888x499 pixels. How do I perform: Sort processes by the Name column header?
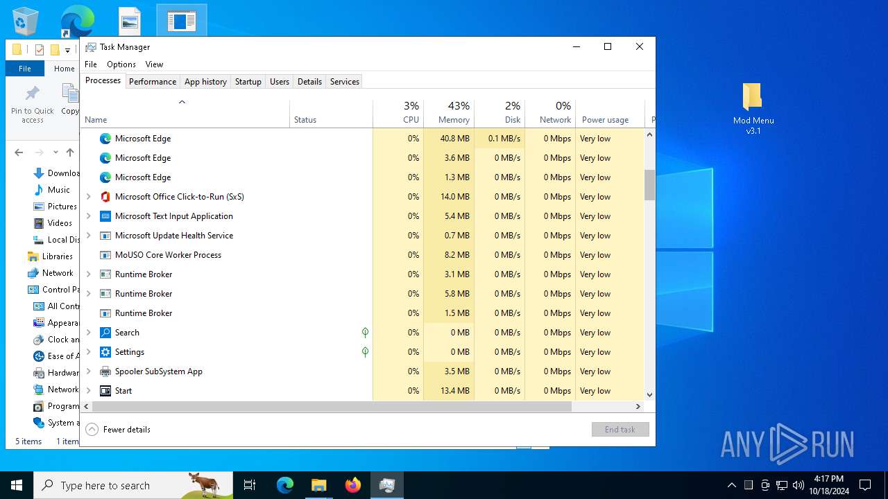click(x=185, y=114)
